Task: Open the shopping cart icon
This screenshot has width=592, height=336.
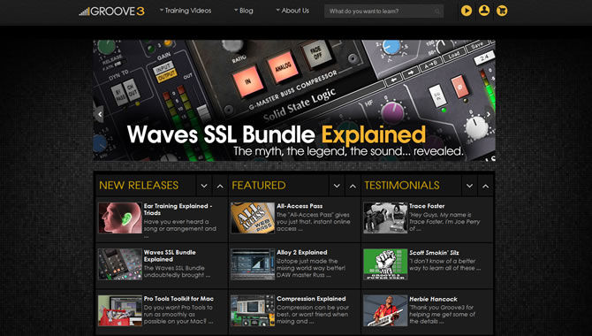Action: (502, 11)
